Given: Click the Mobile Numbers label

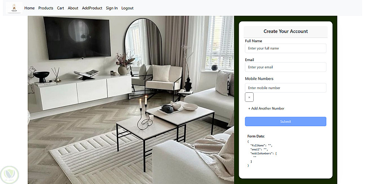Looking at the screenshot, I should click(x=259, y=79).
